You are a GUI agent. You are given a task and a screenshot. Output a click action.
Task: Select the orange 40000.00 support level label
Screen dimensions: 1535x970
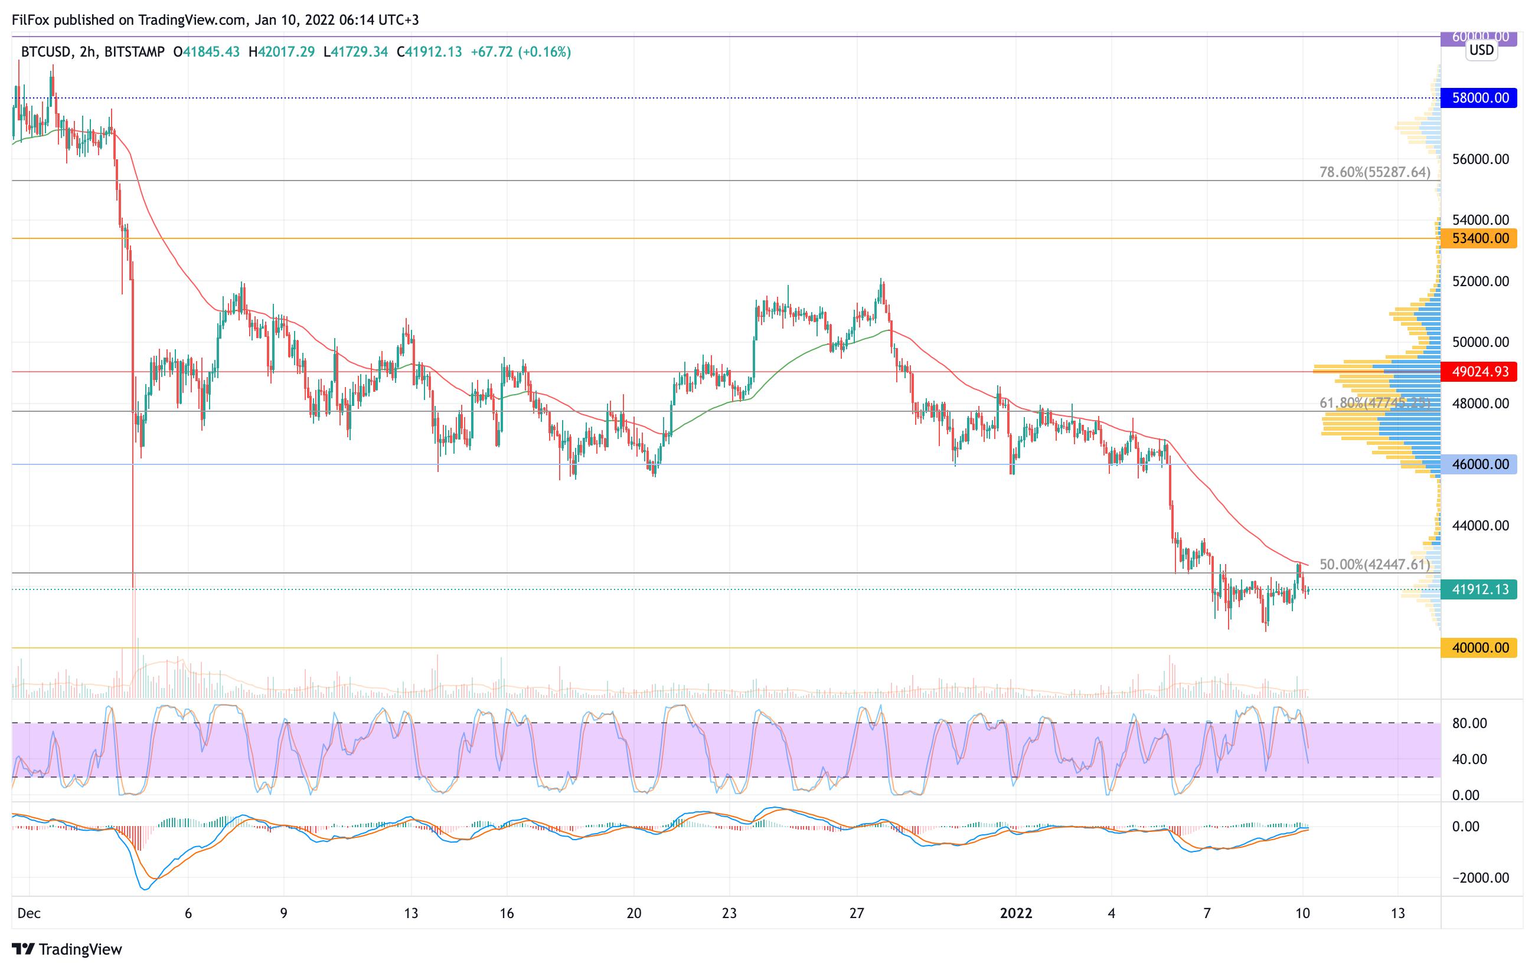point(1479,648)
